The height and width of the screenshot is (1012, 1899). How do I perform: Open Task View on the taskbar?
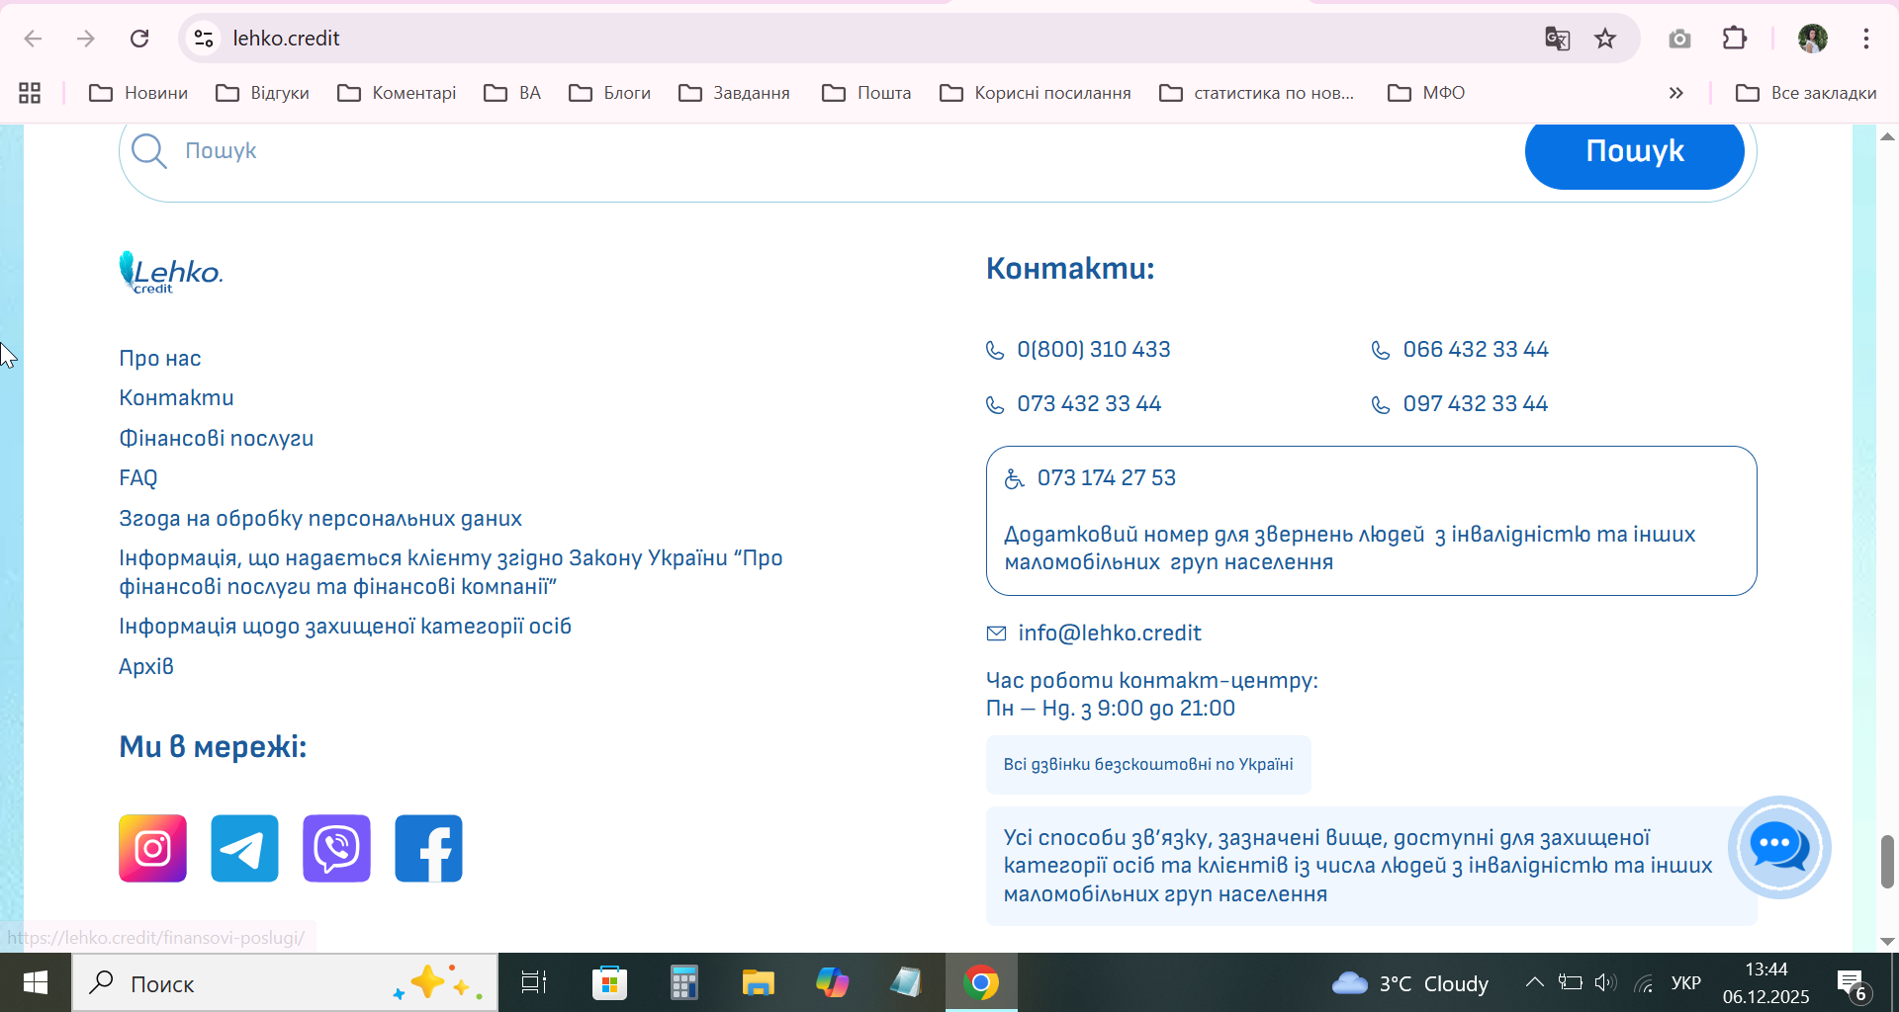534,983
